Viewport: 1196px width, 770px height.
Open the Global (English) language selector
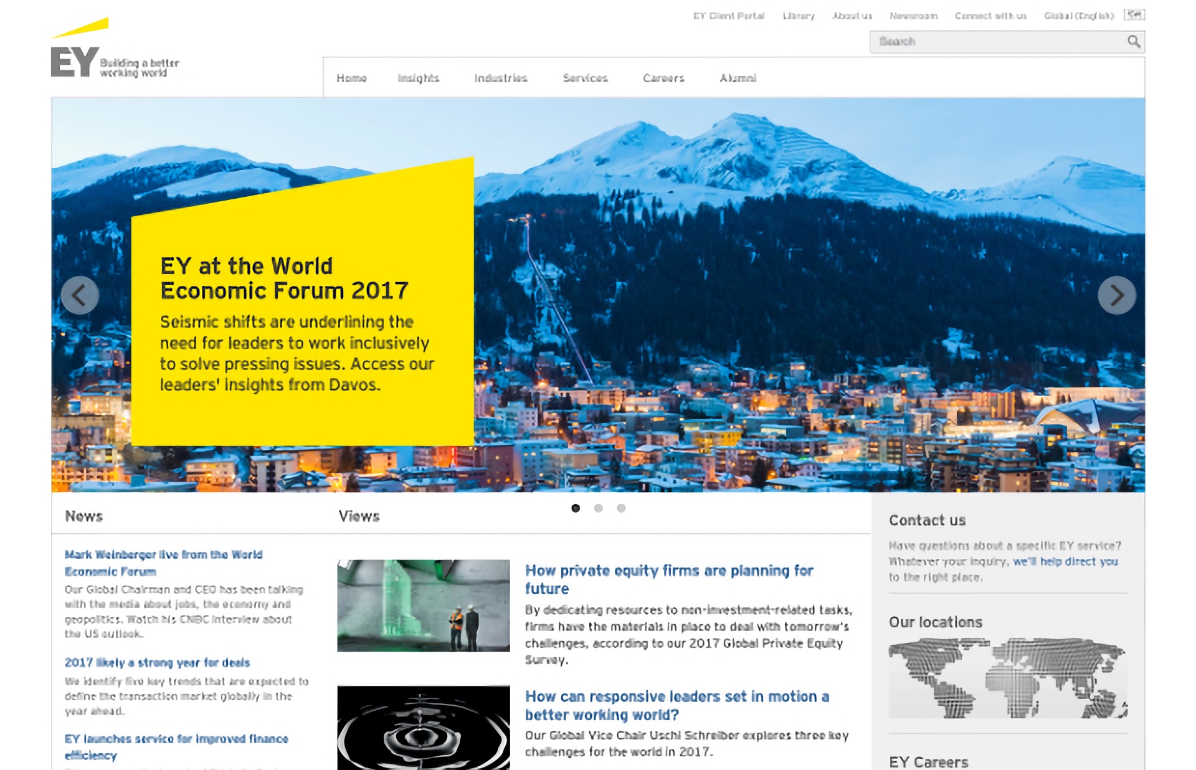tap(1079, 16)
